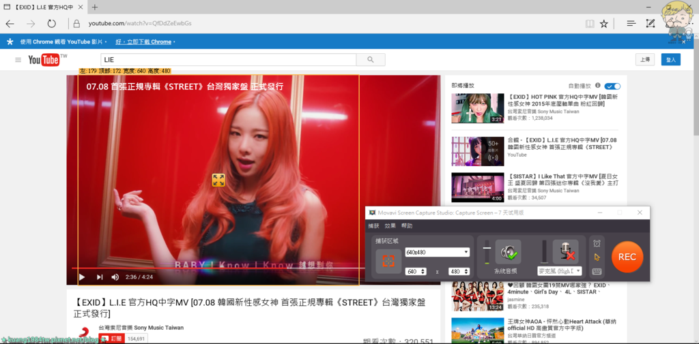Open the YouTube hamburger guide menu

click(18, 60)
